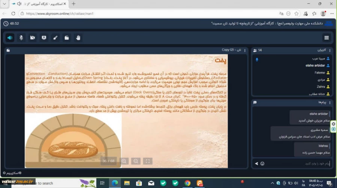Screen dimensions: 337x188
Task: Open the file sharing folder icon
Action: pos(67,38)
